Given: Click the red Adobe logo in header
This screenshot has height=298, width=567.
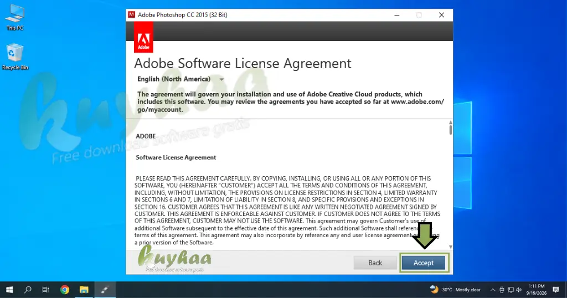Looking at the screenshot, I should [143, 37].
